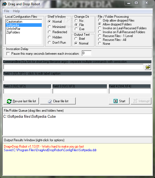Viewport: 155px width, 178px height.
Task: Choose Hidden shell window option
Action: [55, 37]
